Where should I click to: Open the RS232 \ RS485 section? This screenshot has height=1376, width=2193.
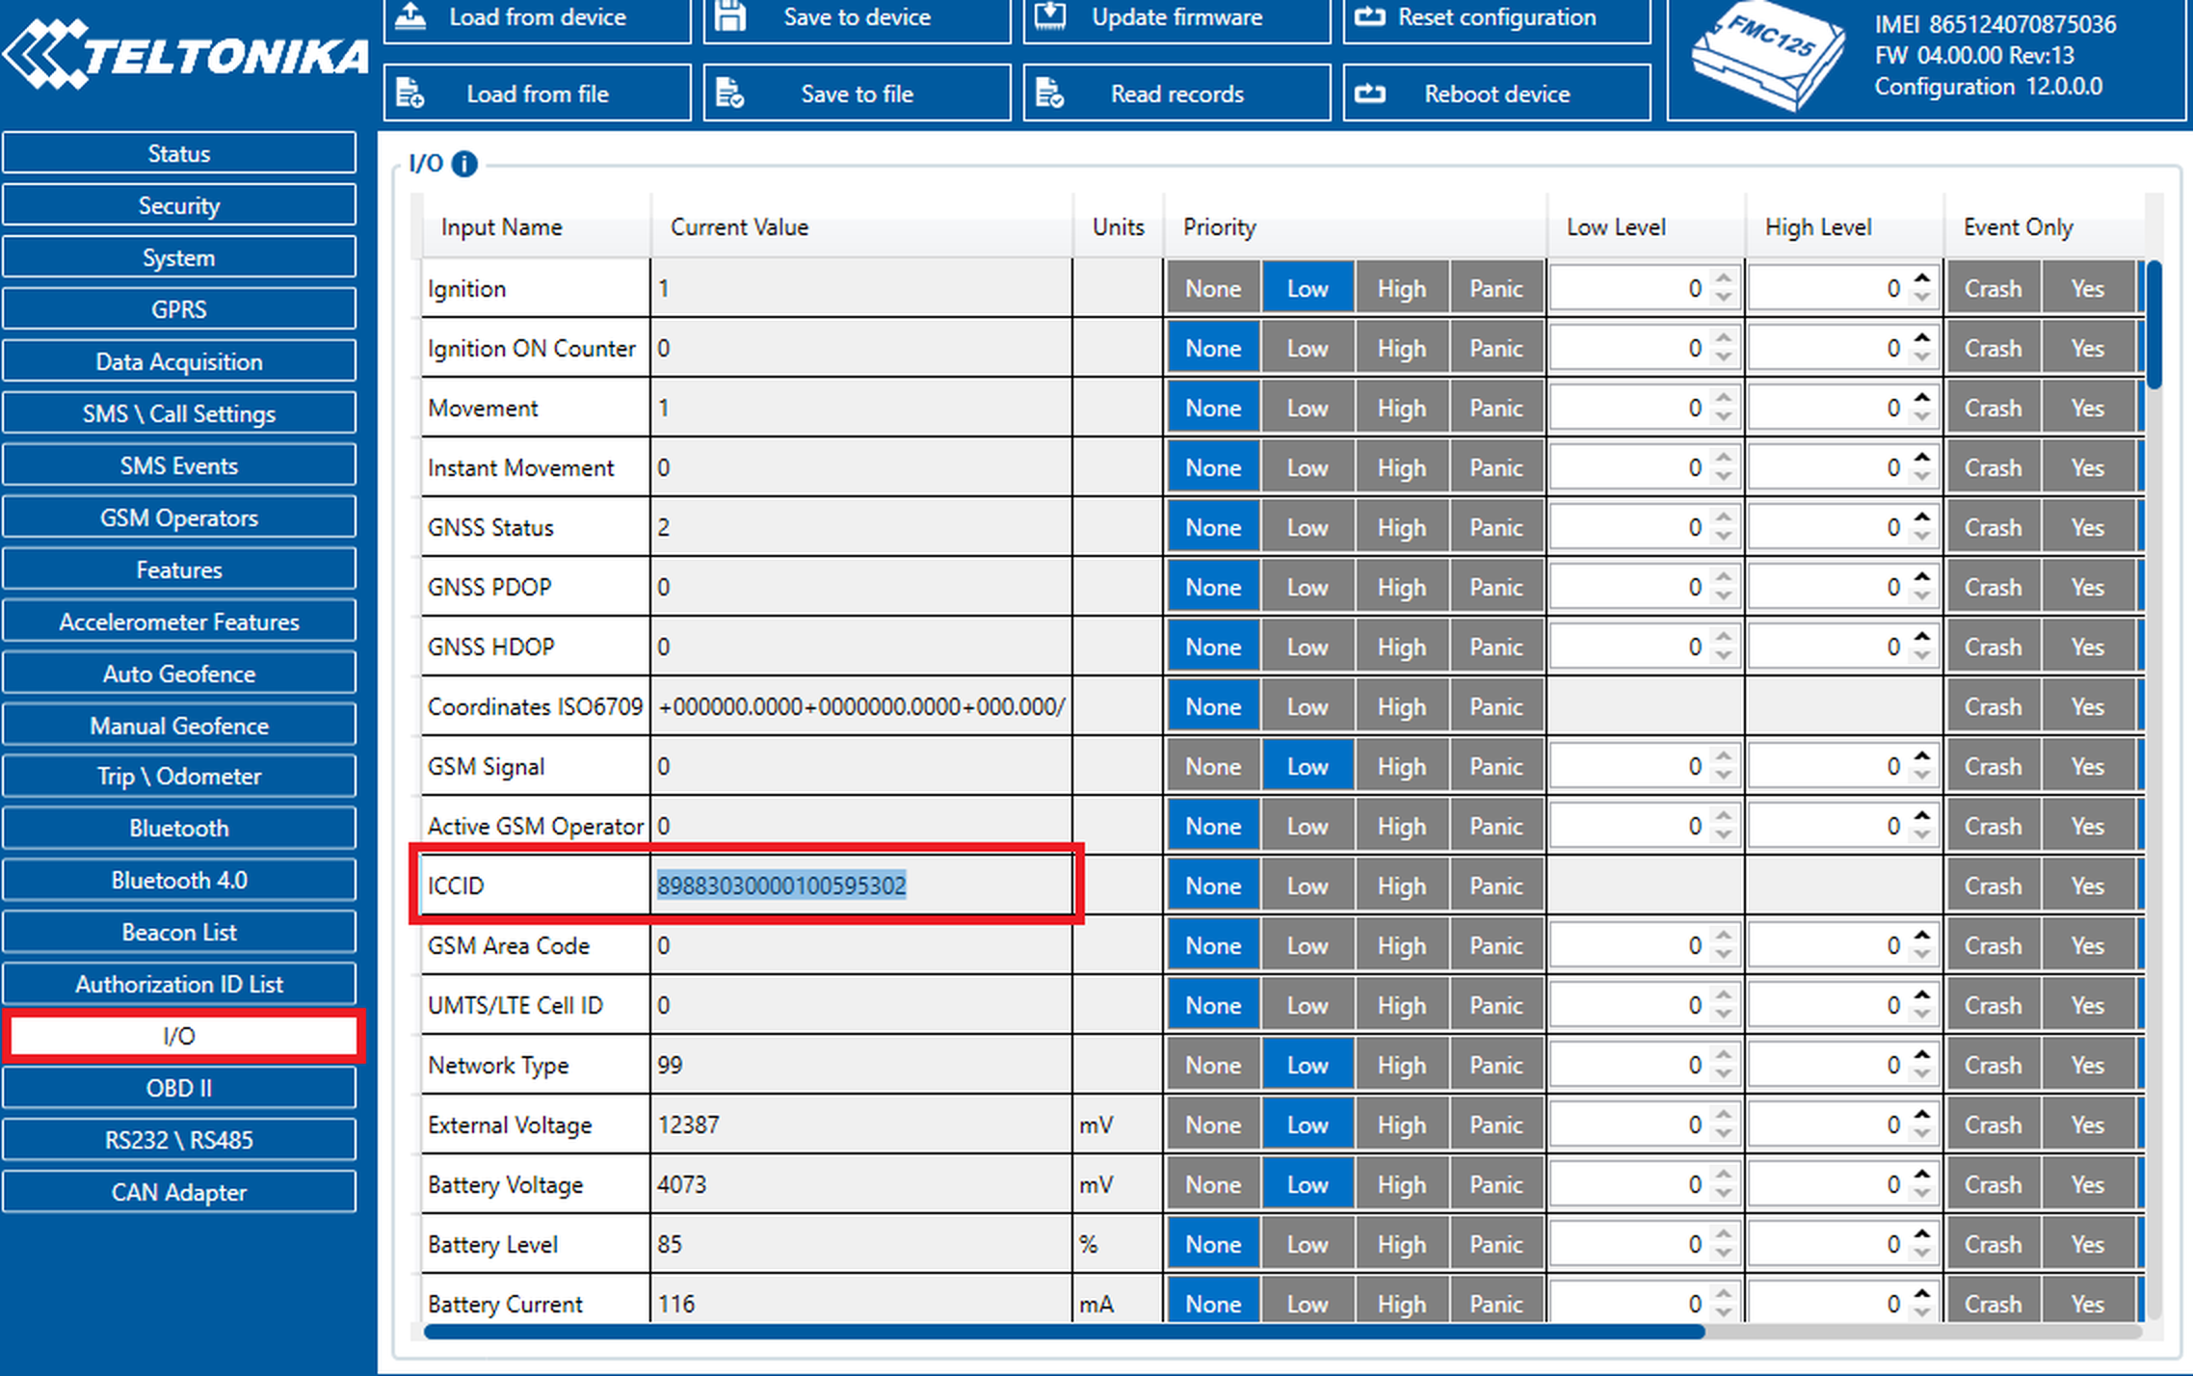pyautogui.click(x=179, y=1140)
